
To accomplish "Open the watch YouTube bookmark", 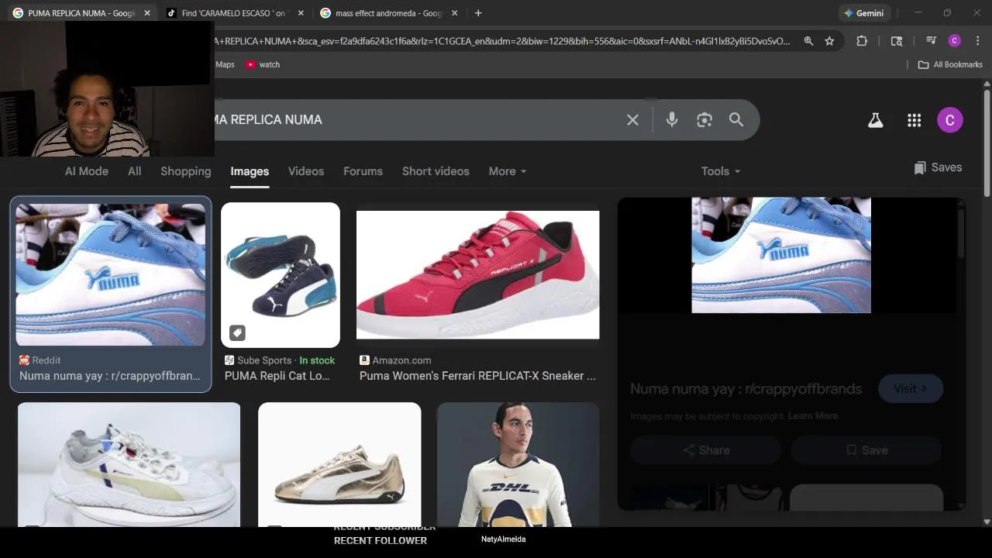I will 263,64.
